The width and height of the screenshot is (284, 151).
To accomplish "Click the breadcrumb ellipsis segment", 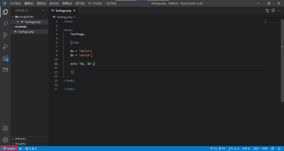I will pos(77,17).
